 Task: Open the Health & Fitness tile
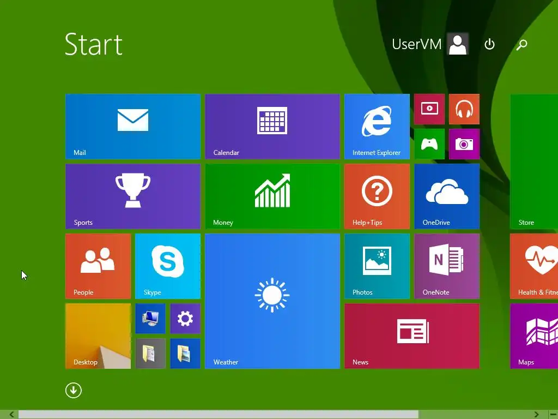click(x=534, y=266)
